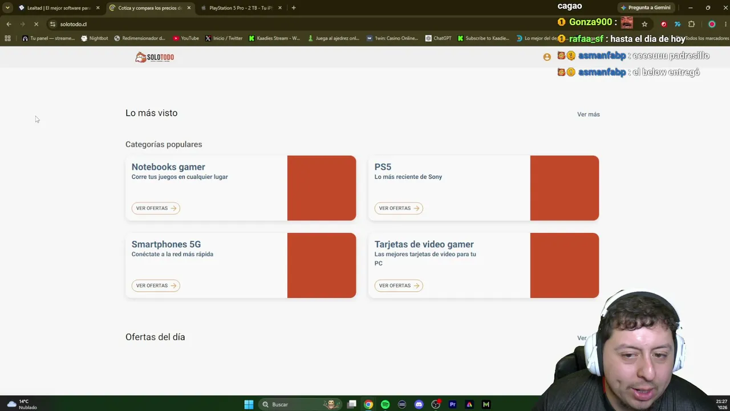This screenshot has width=730, height=411.
Task: Stop loading the page with the X button
Action: coord(36,24)
